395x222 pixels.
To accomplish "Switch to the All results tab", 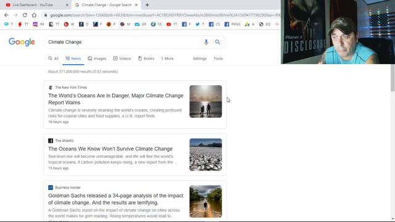I will coord(54,59).
